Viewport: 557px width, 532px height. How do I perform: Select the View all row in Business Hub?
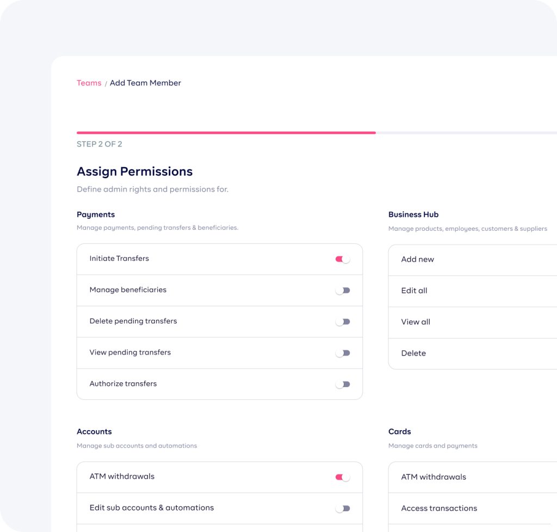473,322
